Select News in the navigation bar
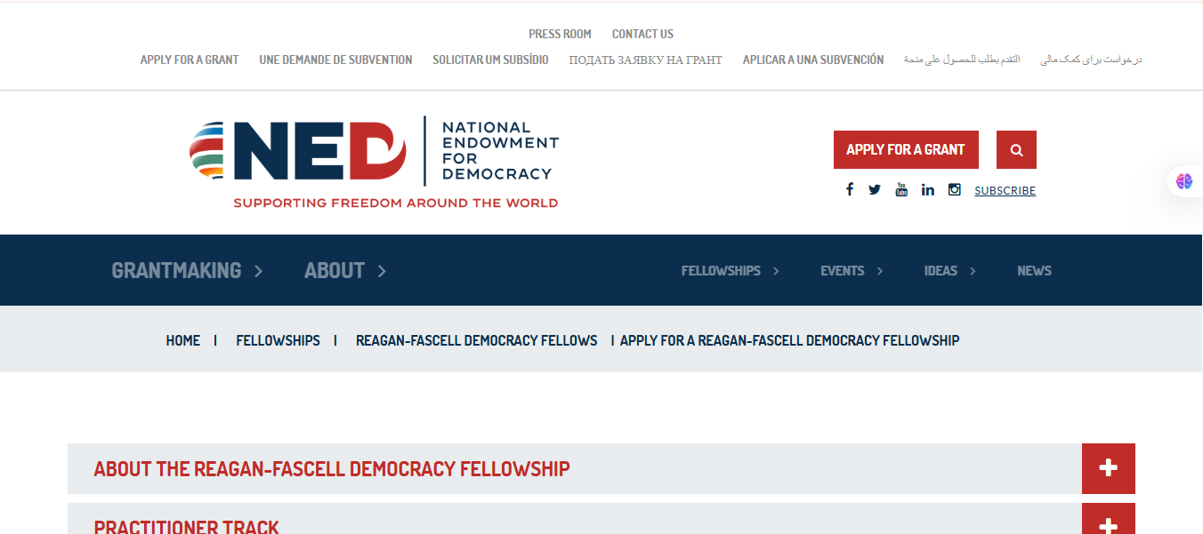This screenshot has width=1203, height=534. click(1034, 270)
